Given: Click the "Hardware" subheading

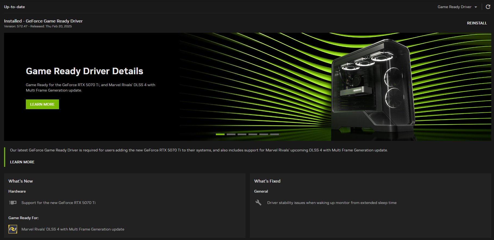Looking at the screenshot, I should [x=17, y=191].
